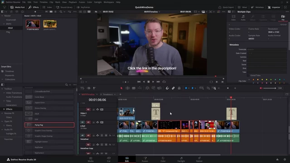Toggle the Effects panel button
Screen dimensions: 290x163
coord(34,7)
